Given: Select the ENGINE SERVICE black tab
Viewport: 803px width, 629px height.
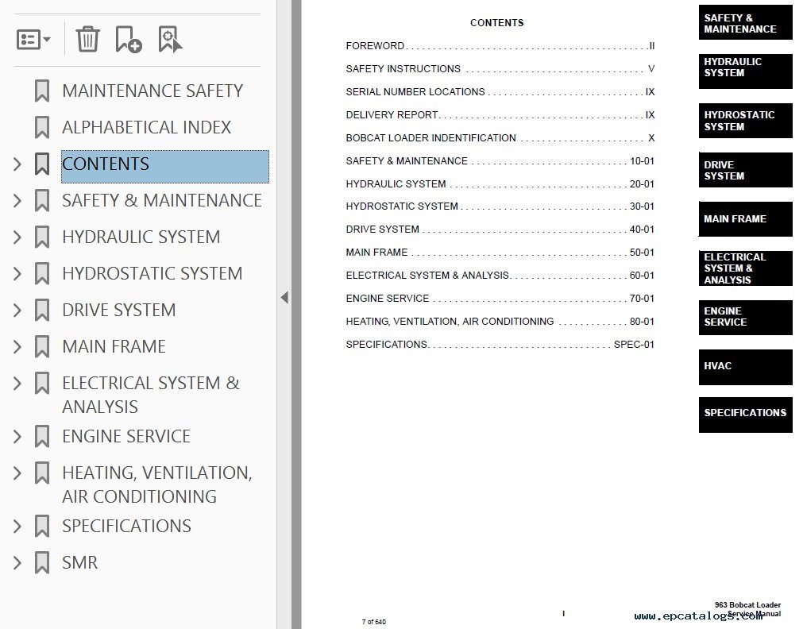Looking at the screenshot, I should point(745,317).
